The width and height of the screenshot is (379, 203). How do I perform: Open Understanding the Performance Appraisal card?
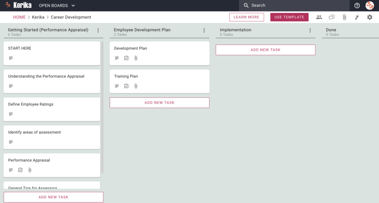tap(52, 81)
